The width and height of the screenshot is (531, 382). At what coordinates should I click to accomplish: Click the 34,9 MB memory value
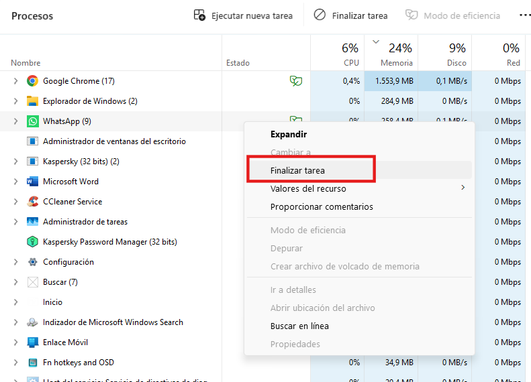[399, 363]
